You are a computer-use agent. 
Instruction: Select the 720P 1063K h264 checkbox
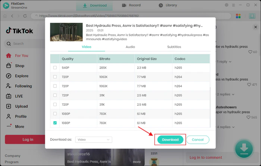55,77
